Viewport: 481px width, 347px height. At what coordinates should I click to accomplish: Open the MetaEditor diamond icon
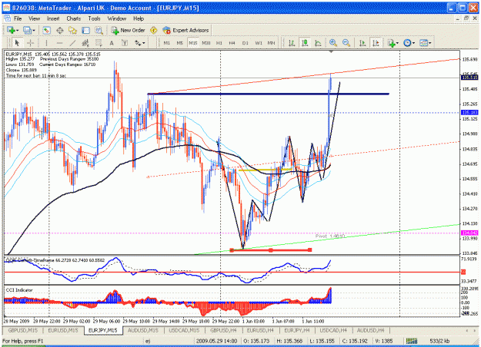154,30
